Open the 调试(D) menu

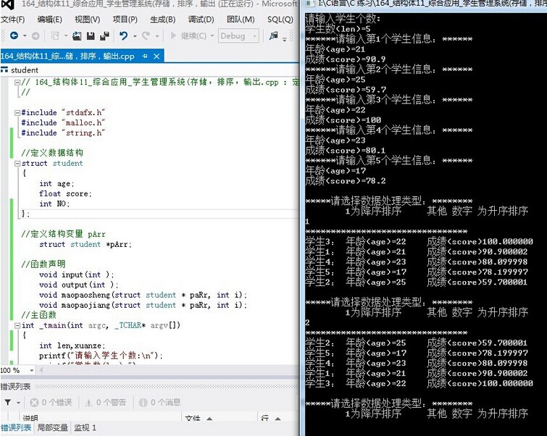pos(201,19)
